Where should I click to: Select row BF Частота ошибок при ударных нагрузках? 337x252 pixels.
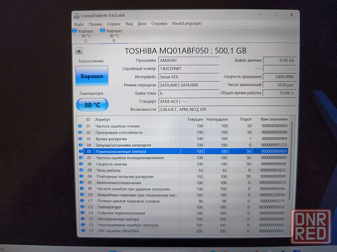click(x=183, y=189)
